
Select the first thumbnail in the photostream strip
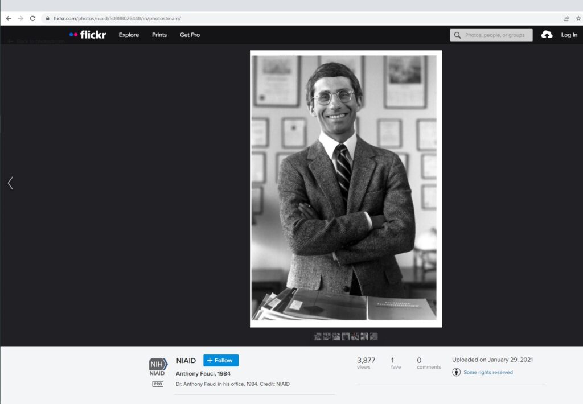pos(318,336)
